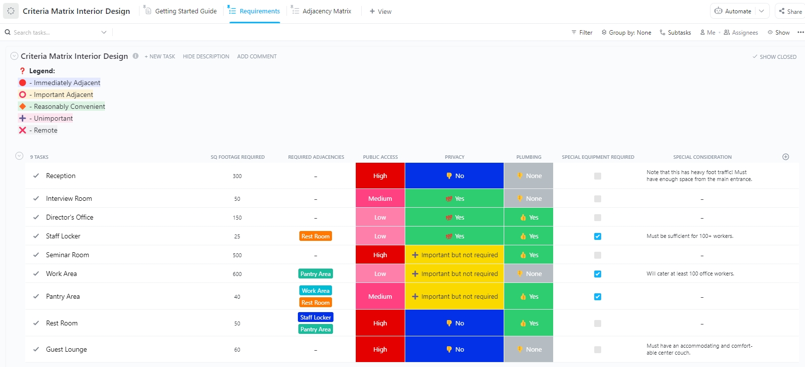This screenshot has width=805, height=367.
Task: Click the checkmark status icon for Pantry Area
Action: [36, 296]
